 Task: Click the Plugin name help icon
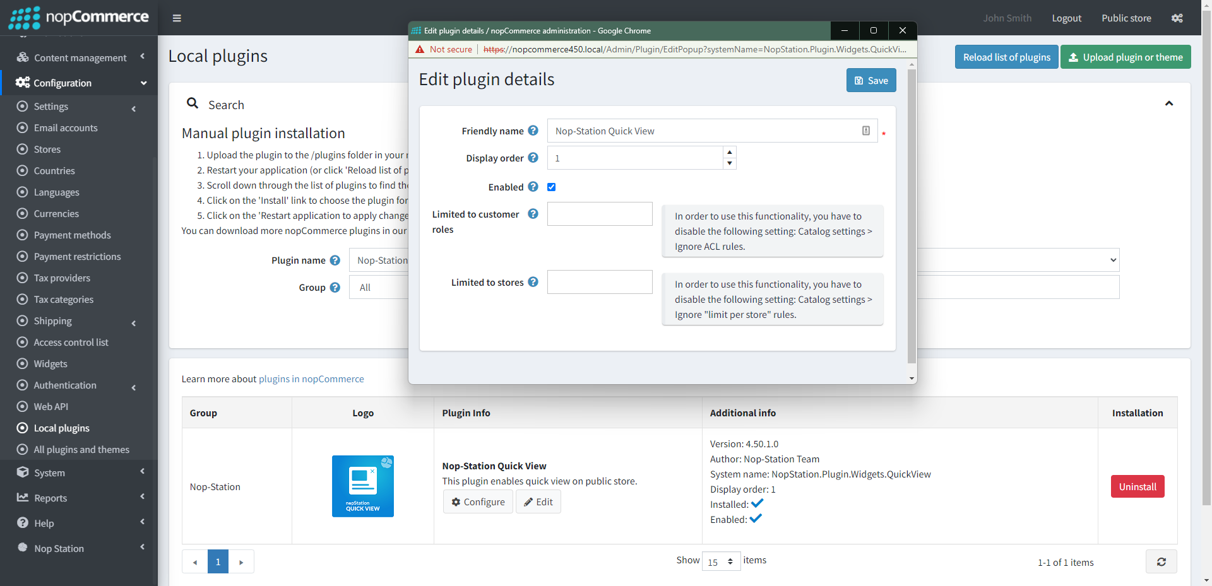coord(335,260)
